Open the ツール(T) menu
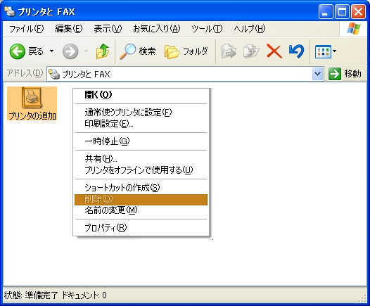Viewport: 370px width, 306px height. pos(207,29)
